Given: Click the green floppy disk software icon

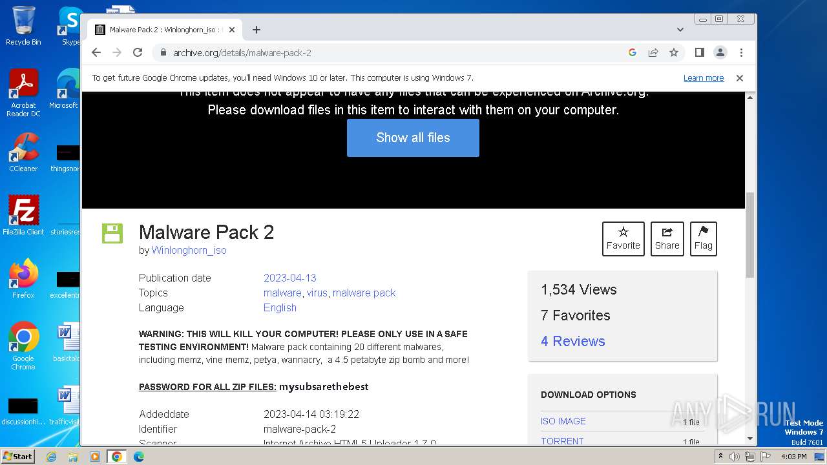Looking at the screenshot, I should point(112,233).
